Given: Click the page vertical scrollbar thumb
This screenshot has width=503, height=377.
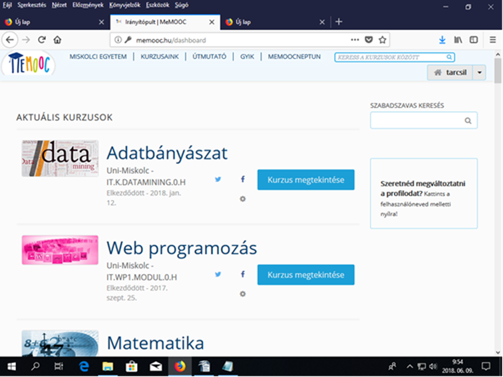Looking at the screenshot, I should pyautogui.click(x=498, y=70).
